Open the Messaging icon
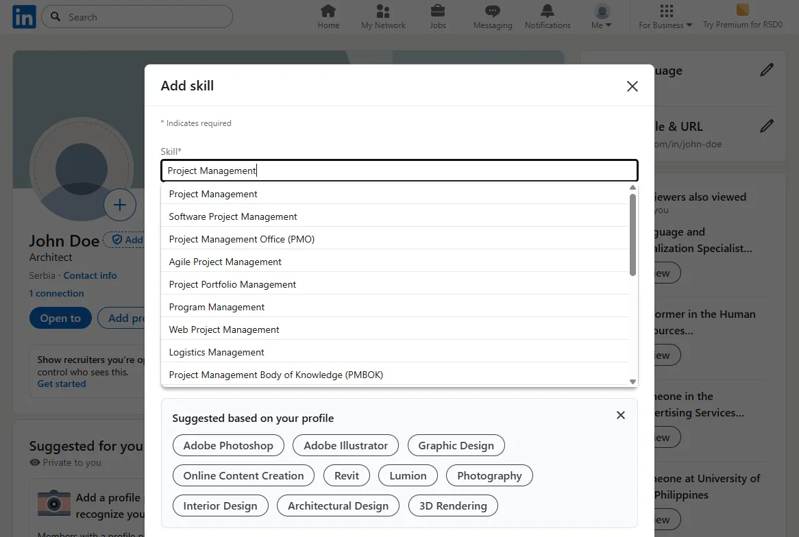 coord(492,11)
